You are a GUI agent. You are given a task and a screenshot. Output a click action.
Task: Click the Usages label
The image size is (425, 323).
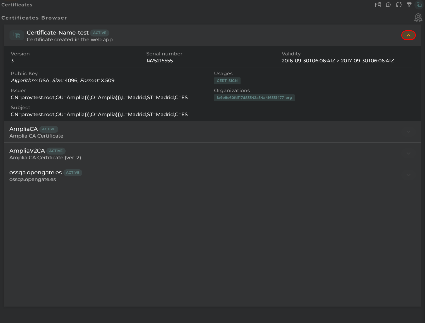223,74
